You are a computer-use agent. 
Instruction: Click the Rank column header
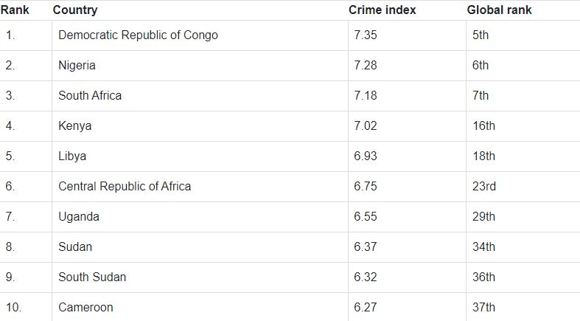[x=15, y=10]
